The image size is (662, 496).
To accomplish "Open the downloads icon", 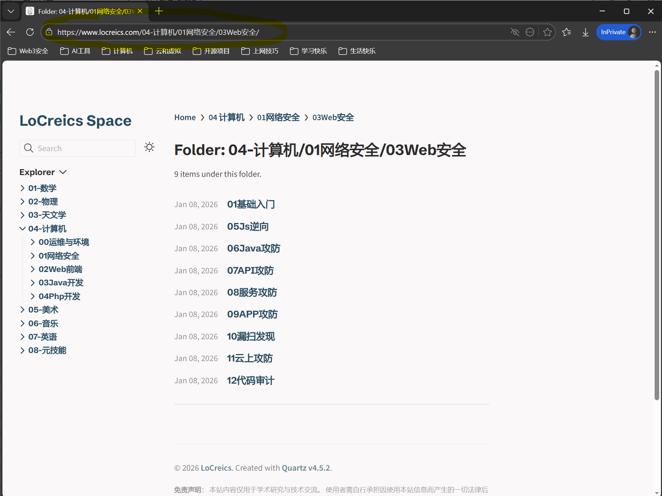I will point(585,32).
